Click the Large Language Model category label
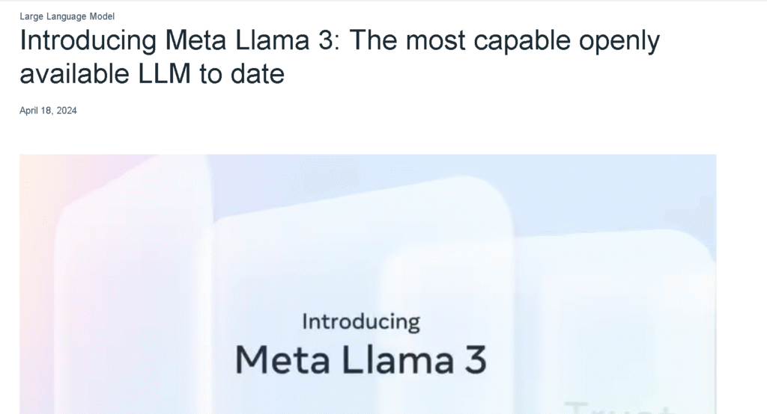Viewport: 767px width, 414px height. [67, 16]
